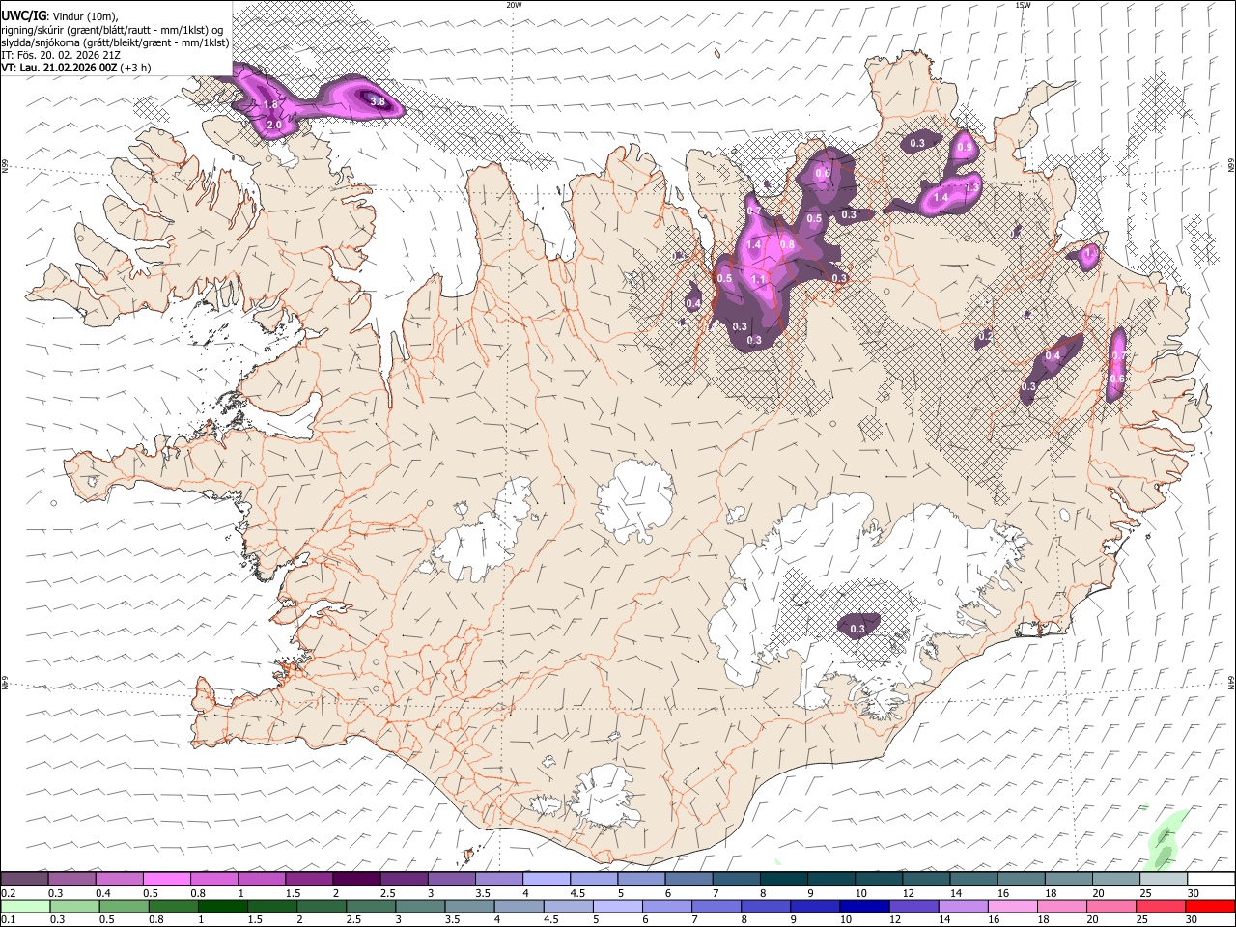Click the 'rigning/skúrir' legend description line
The width and height of the screenshot is (1236, 927).
(x=112, y=29)
